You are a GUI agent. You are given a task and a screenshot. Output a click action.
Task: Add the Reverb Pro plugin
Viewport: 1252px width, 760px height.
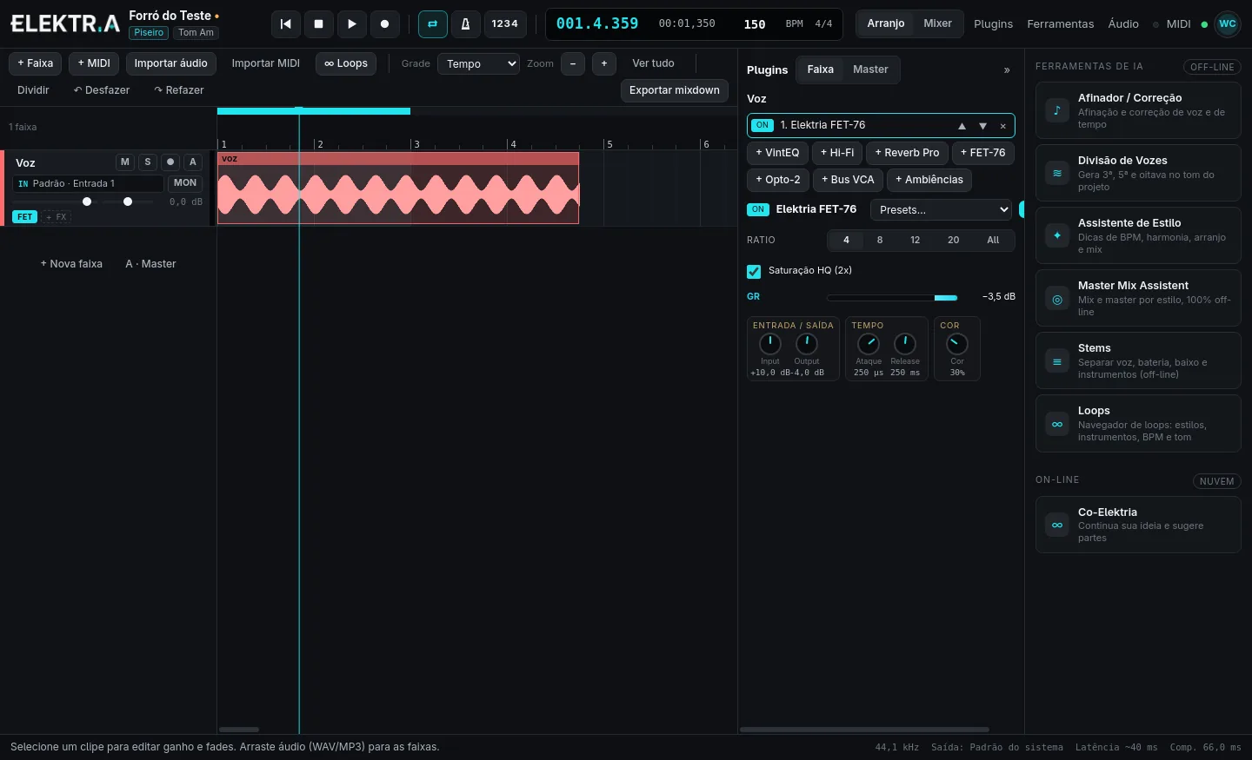coord(907,153)
